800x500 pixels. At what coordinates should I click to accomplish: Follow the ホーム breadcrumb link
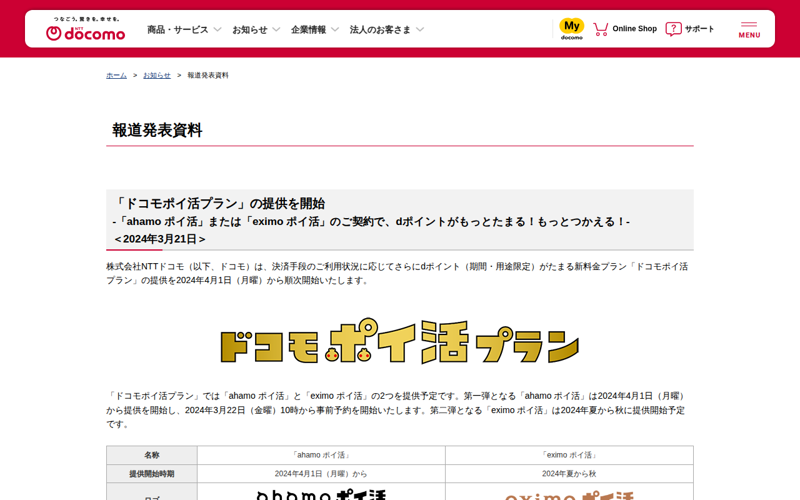tap(116, 75)
